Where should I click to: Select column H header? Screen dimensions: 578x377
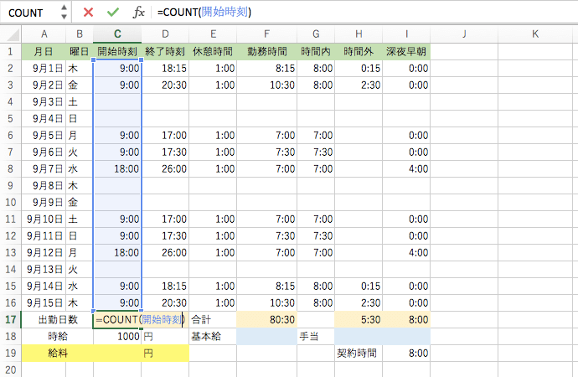359,34
